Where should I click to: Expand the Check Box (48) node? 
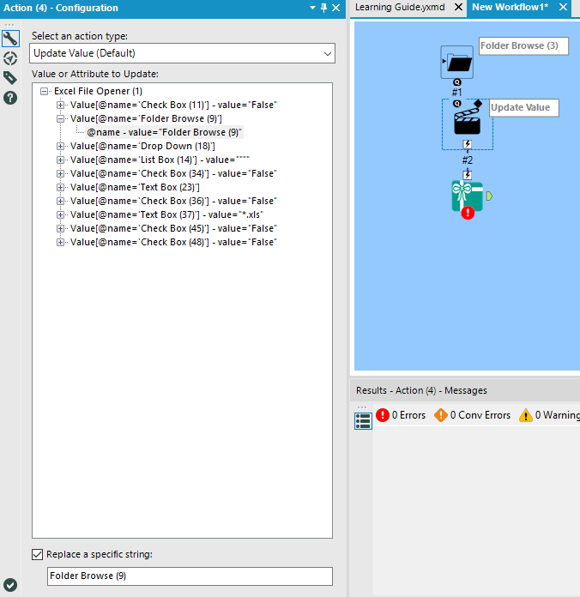click(x=60, y=242)
